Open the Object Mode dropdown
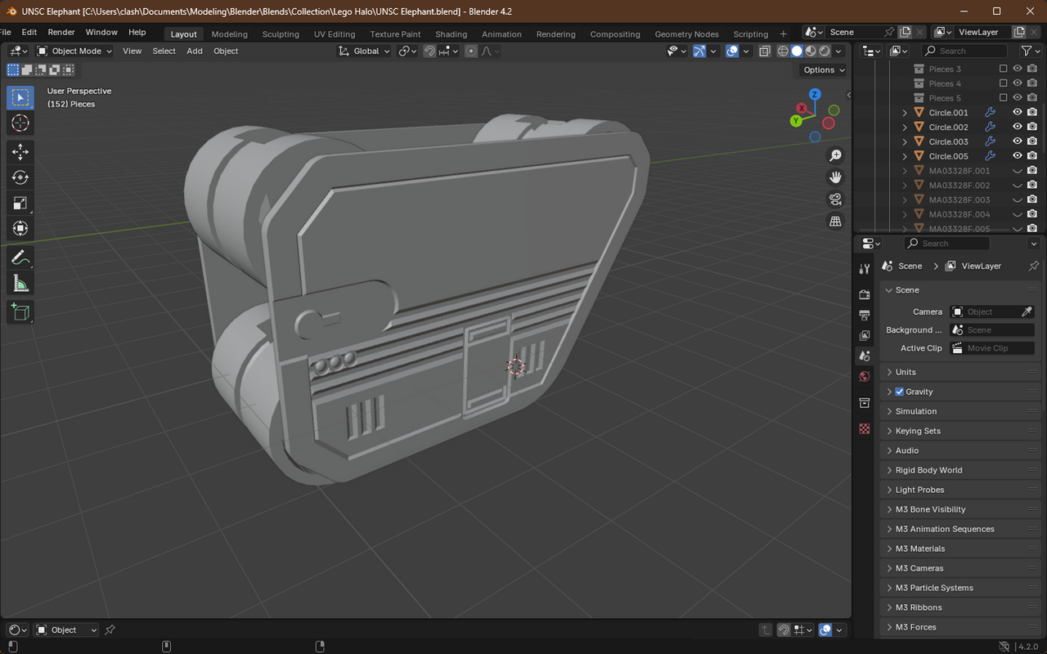This screenshot has width=1047, height=654. coord(74,51)
